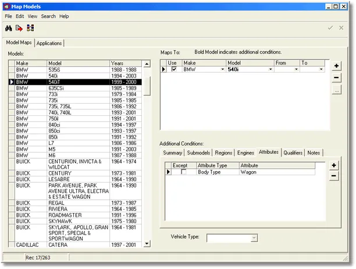Open the Notes conditions tab
The image size is (356, 269).
click(x=314, y=153)
